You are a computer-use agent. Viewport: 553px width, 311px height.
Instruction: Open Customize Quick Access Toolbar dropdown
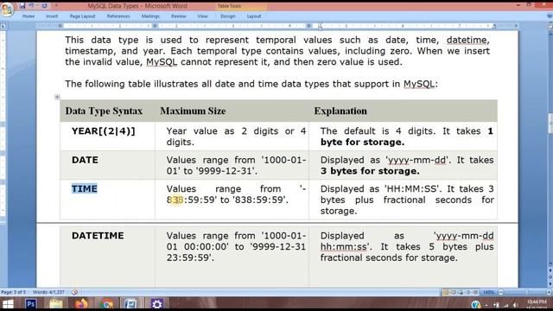[x=56, y=6]
